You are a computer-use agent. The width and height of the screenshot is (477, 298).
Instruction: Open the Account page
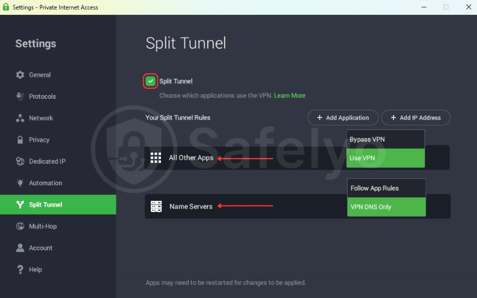click(x=41, y=248)
